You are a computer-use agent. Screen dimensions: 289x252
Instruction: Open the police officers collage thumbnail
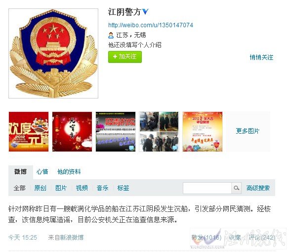click(x=159, y=132)
